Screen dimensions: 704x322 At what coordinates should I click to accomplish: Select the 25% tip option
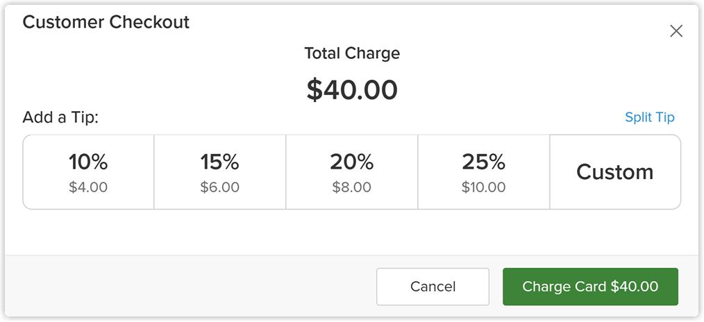483,172
